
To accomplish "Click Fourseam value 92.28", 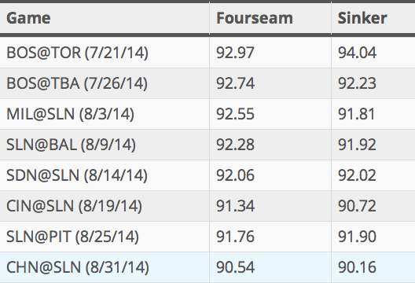I will (x=235, y=145).
